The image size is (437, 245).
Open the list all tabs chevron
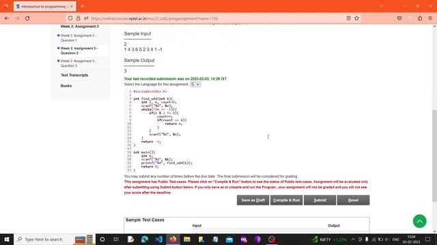coord(381,6)
